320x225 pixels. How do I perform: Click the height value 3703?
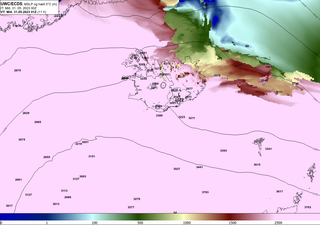[308, 207]
